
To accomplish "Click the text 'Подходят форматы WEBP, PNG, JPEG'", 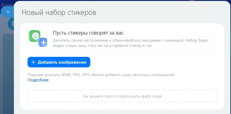I will point(59,75).
